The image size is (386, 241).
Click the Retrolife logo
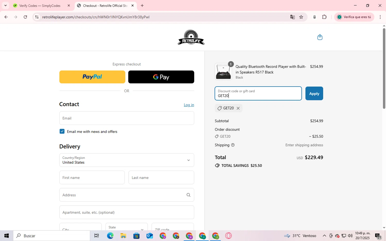191,38
